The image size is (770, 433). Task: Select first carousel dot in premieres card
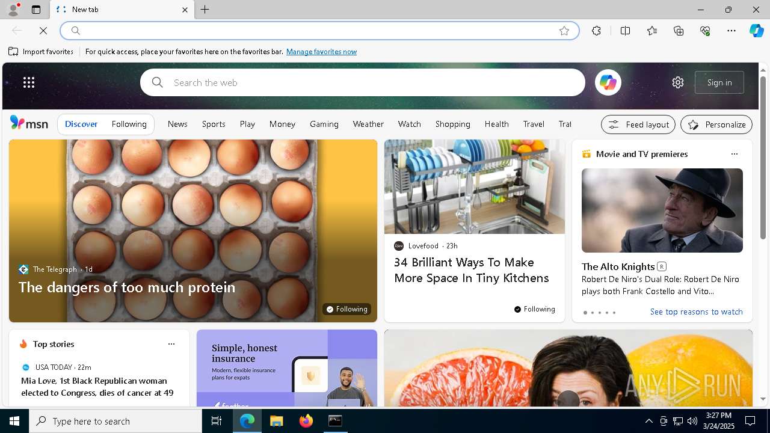click(585, 313)
